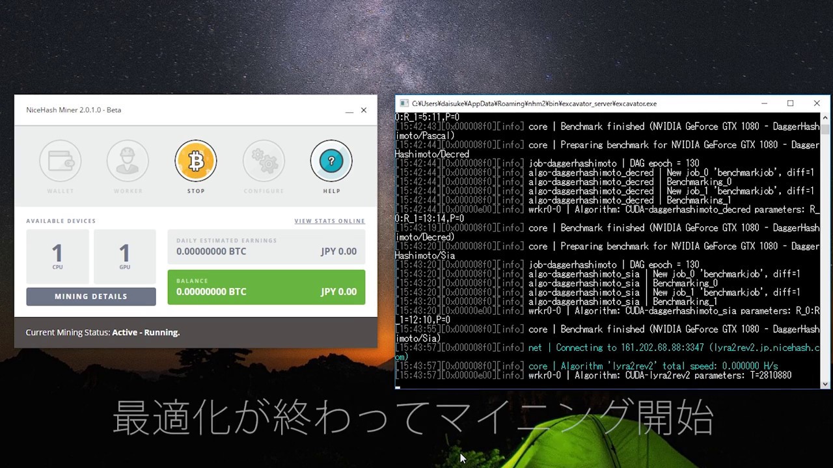
Task: Click the green Balance panel
Action: (x=267, y=287)
